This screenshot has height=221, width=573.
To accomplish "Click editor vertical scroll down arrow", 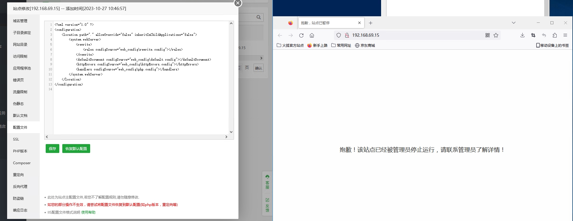I will click(231, 132).
